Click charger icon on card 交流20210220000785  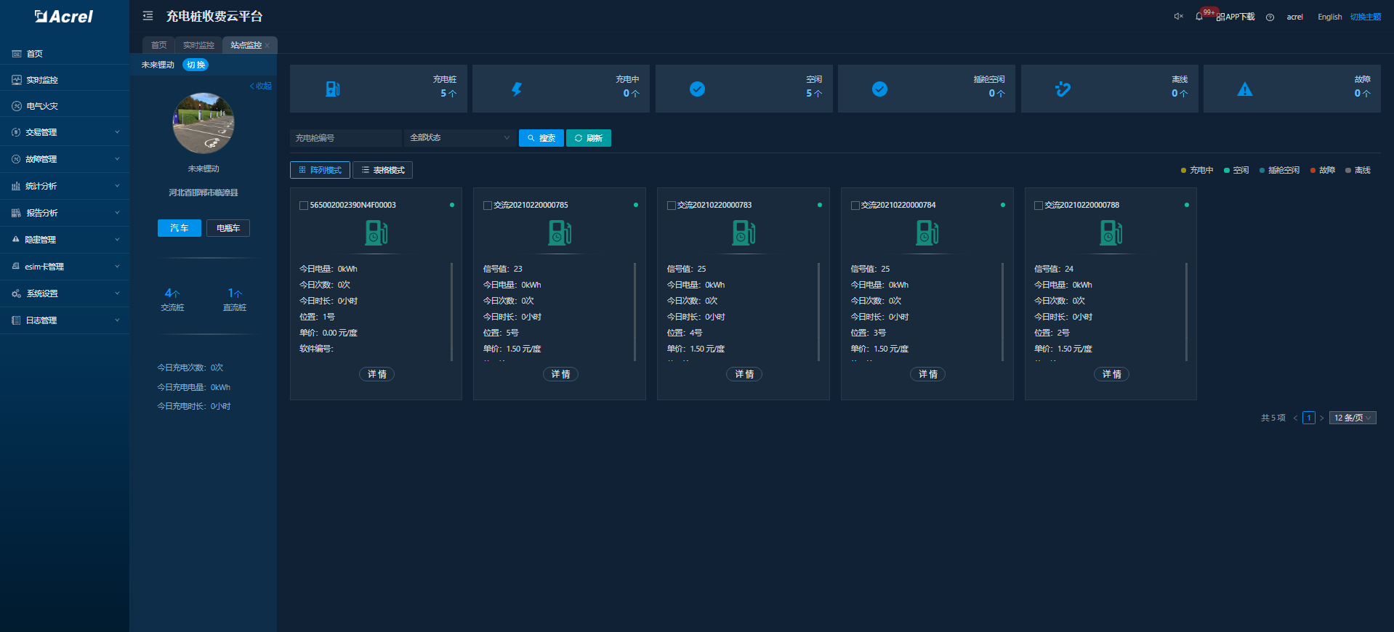pyautogui.click(x=560, y=233)
